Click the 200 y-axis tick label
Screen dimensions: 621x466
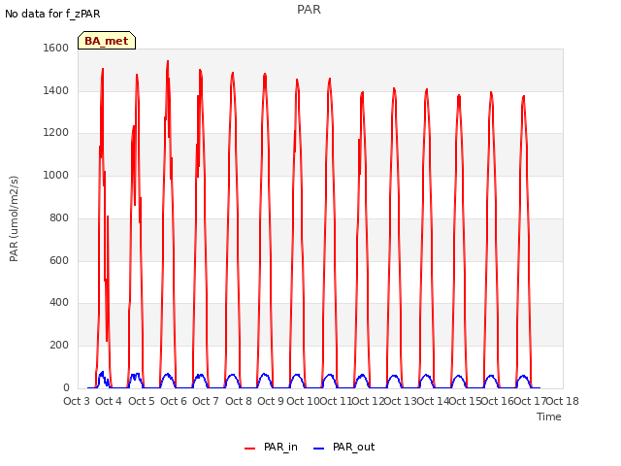coord(59,346)
